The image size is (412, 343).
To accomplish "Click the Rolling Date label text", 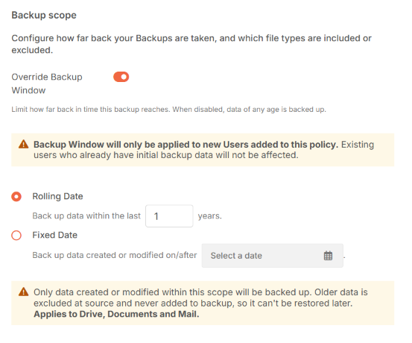I will (57, 196).
